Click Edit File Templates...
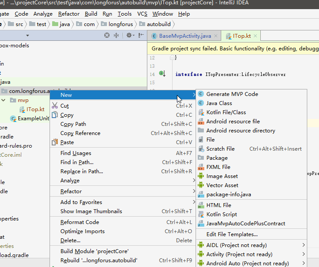Viewport: 319px width, 267px height. pyautogui.click(x=252, y=234)
